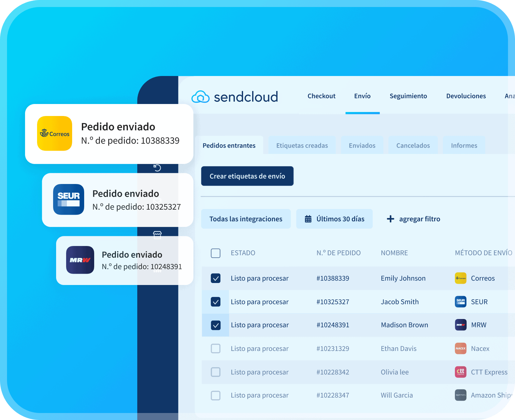Open the Enviados tab
515x420 pixels.
[362, 145]
